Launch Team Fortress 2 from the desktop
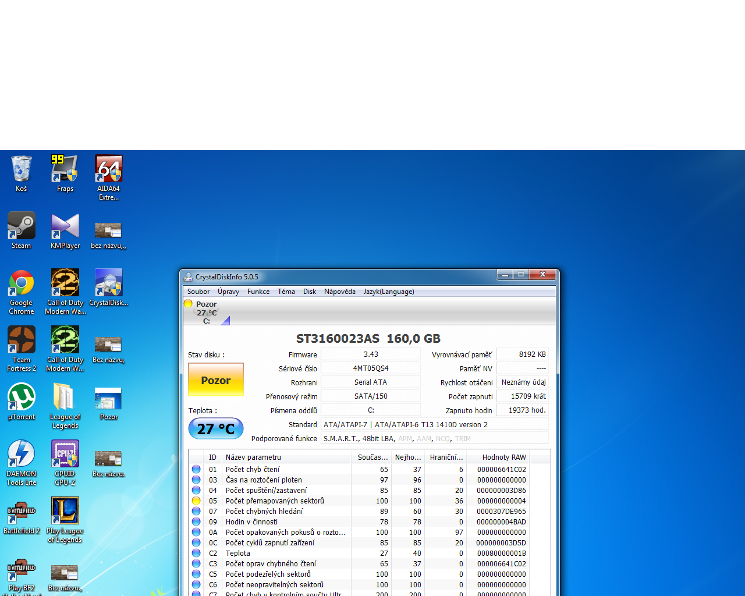This screenshot has width=745, height=596. pos(22,349)
